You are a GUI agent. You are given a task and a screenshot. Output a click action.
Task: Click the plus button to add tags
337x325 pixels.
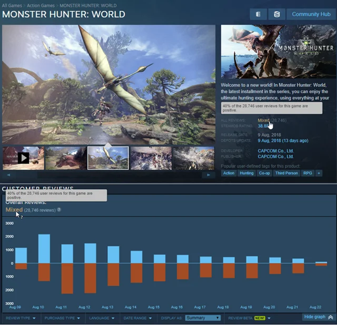(x=319, y=173)
